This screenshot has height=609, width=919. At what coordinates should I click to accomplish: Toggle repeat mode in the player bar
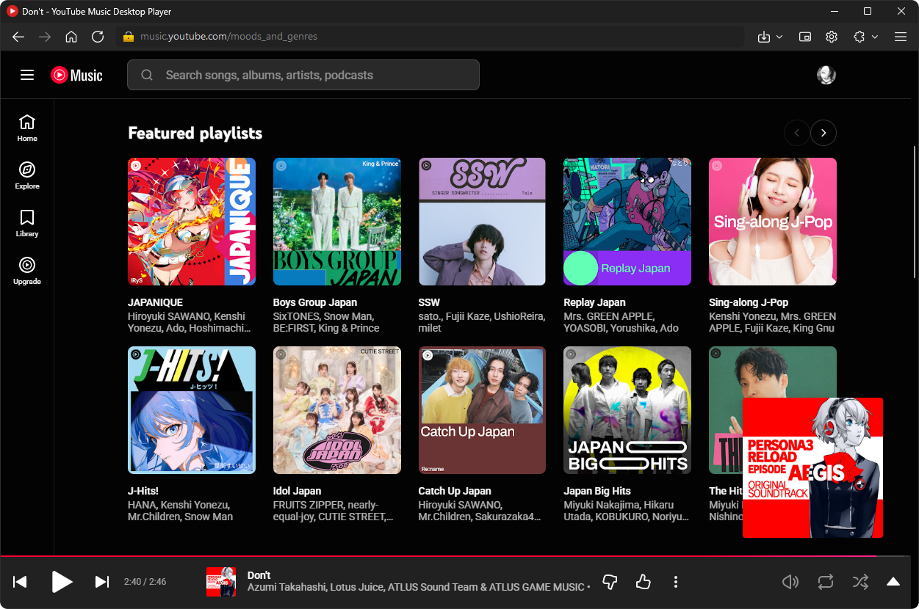click(825, 582)
